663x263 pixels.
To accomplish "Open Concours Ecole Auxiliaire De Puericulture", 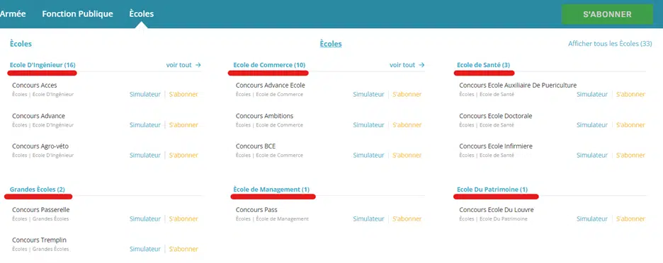I will click(518, 86).
